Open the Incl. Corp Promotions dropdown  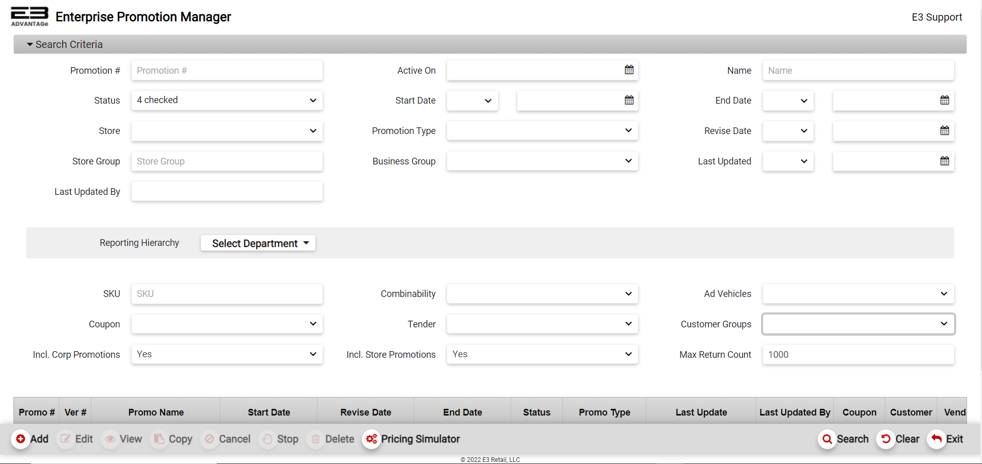point(227,355)
